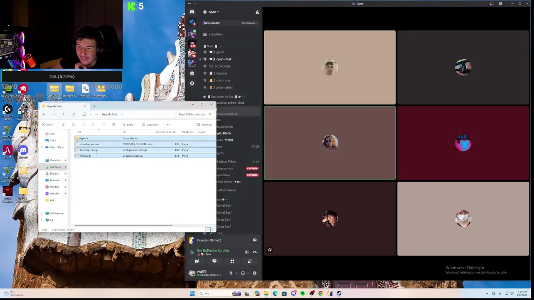
Task: Delete selected files with trash icon
Action: coord(113,125)
